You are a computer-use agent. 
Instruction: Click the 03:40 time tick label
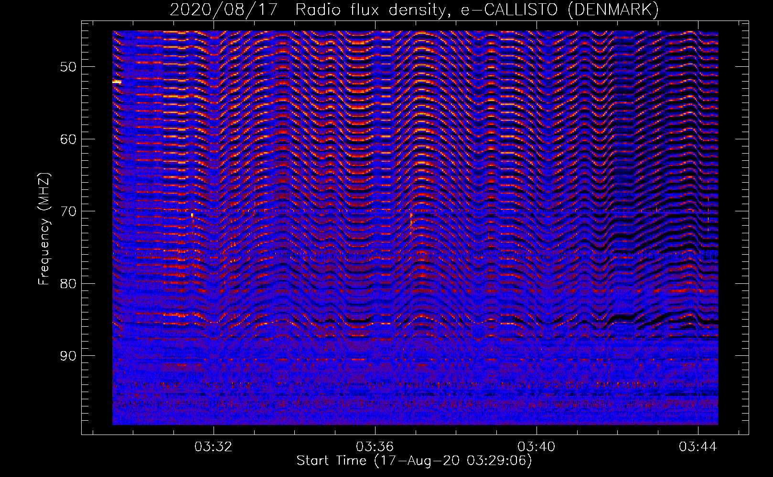pyautogui.click(x=537, y=447)
